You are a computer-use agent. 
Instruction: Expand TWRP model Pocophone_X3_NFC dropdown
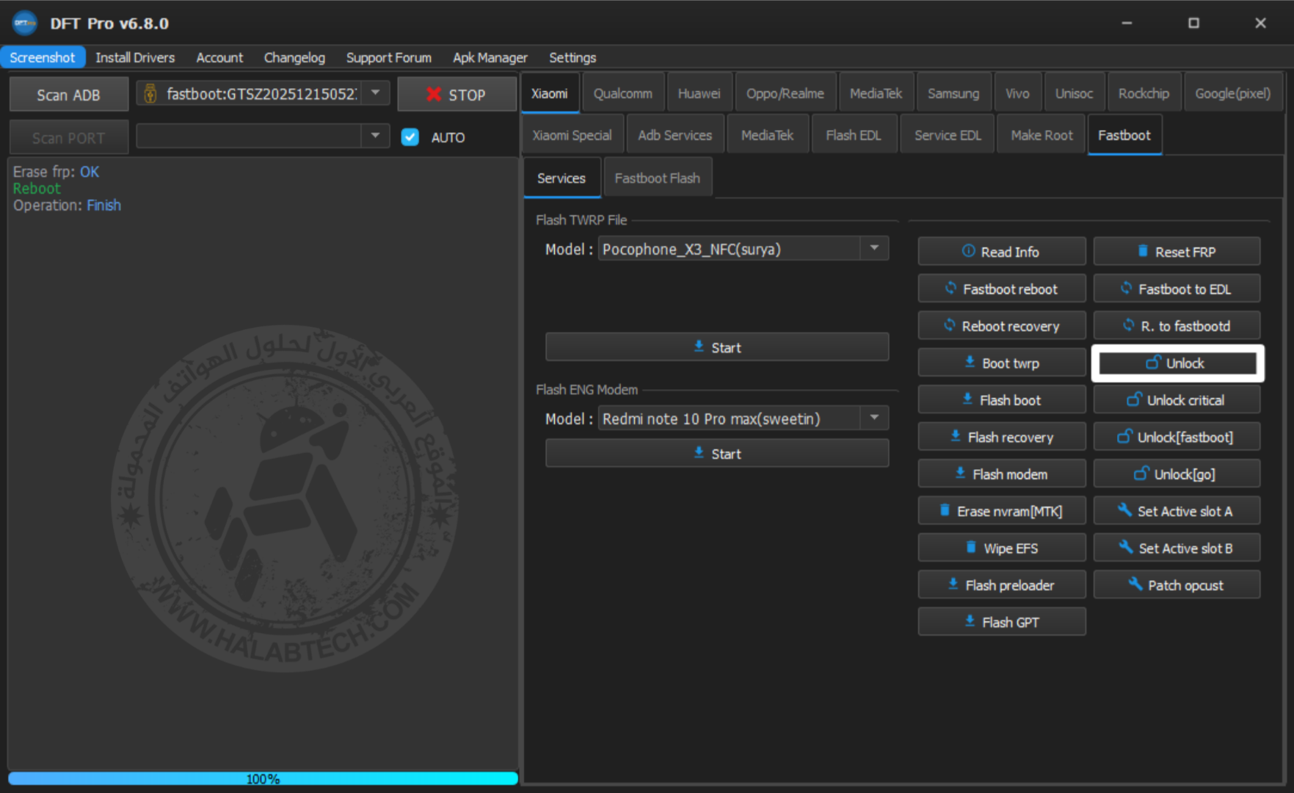(874, 249)
